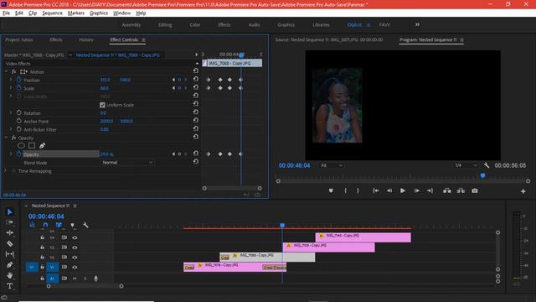
Task: Hide track V3 output eye
Action: pyautogui.click(x=75, y=247)
